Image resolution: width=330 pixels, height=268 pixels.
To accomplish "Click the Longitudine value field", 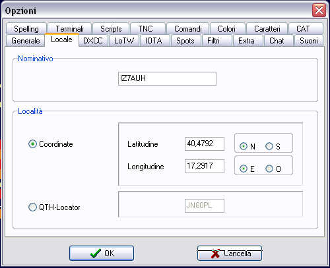I will click(x=205, y=166).
